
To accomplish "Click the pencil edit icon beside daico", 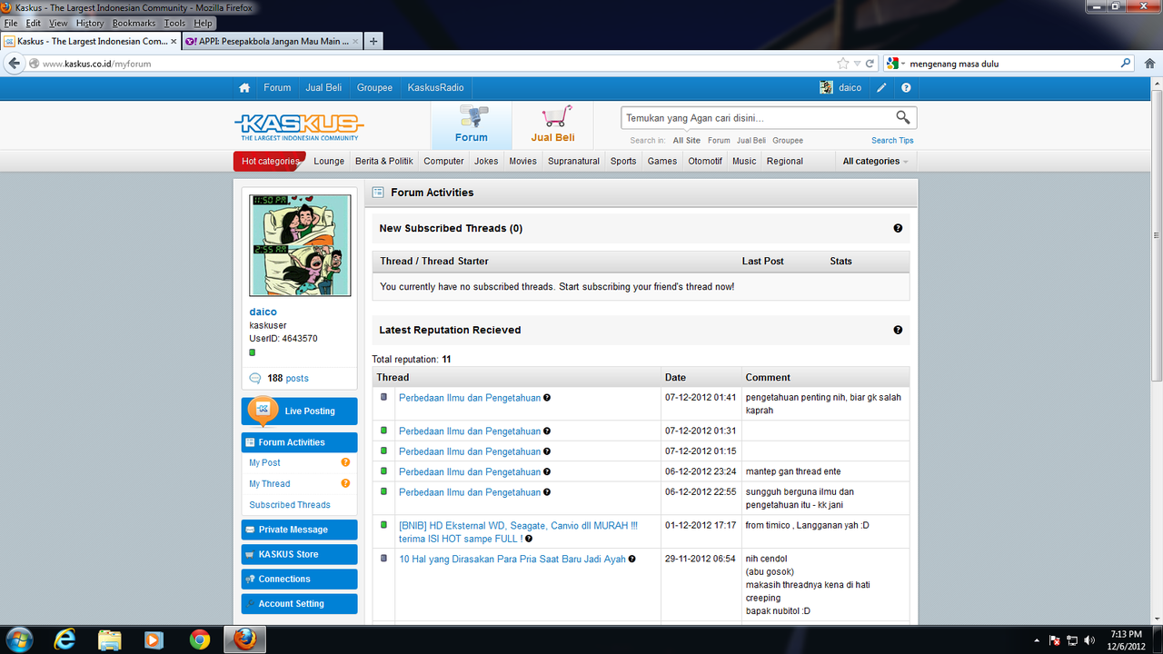I will point(881,88).
